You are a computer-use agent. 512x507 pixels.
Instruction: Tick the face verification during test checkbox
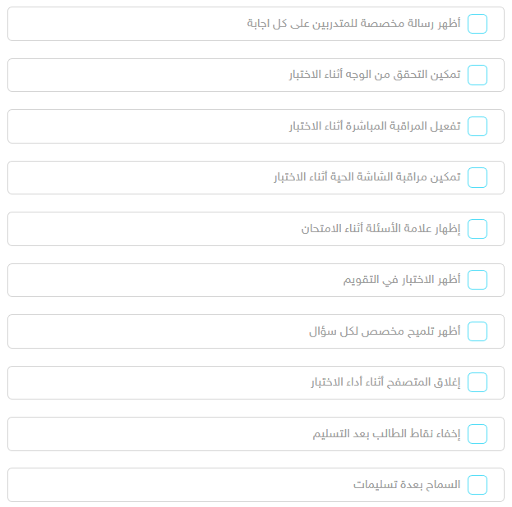477,75
